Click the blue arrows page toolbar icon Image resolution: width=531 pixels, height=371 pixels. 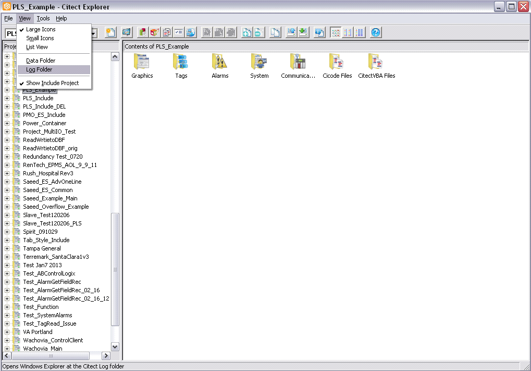tap(319, 32)
